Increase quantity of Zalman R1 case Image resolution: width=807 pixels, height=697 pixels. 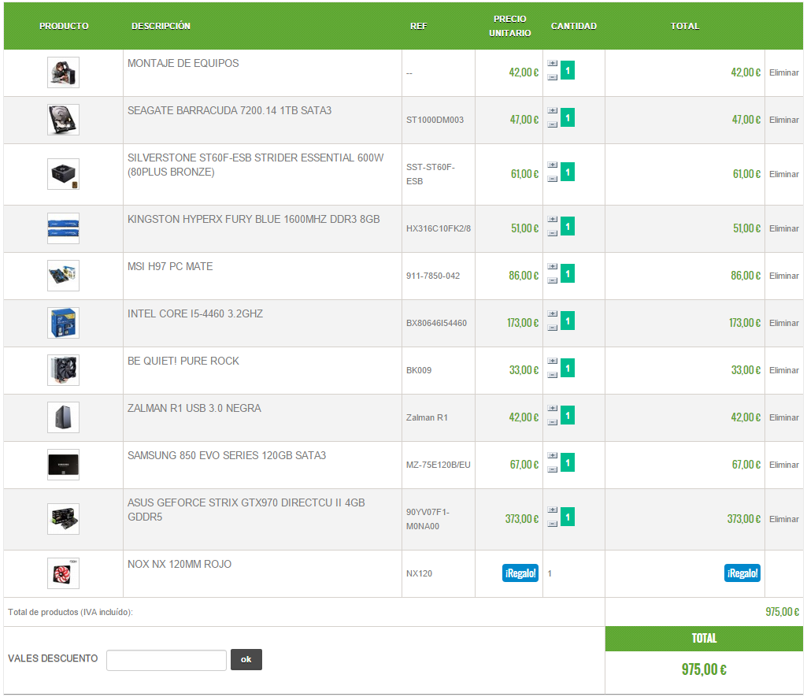click(552, 409)
